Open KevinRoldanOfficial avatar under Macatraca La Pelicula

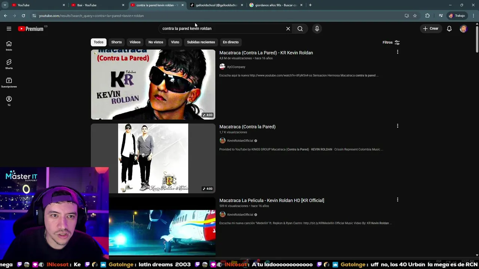[x=222, y=214]
